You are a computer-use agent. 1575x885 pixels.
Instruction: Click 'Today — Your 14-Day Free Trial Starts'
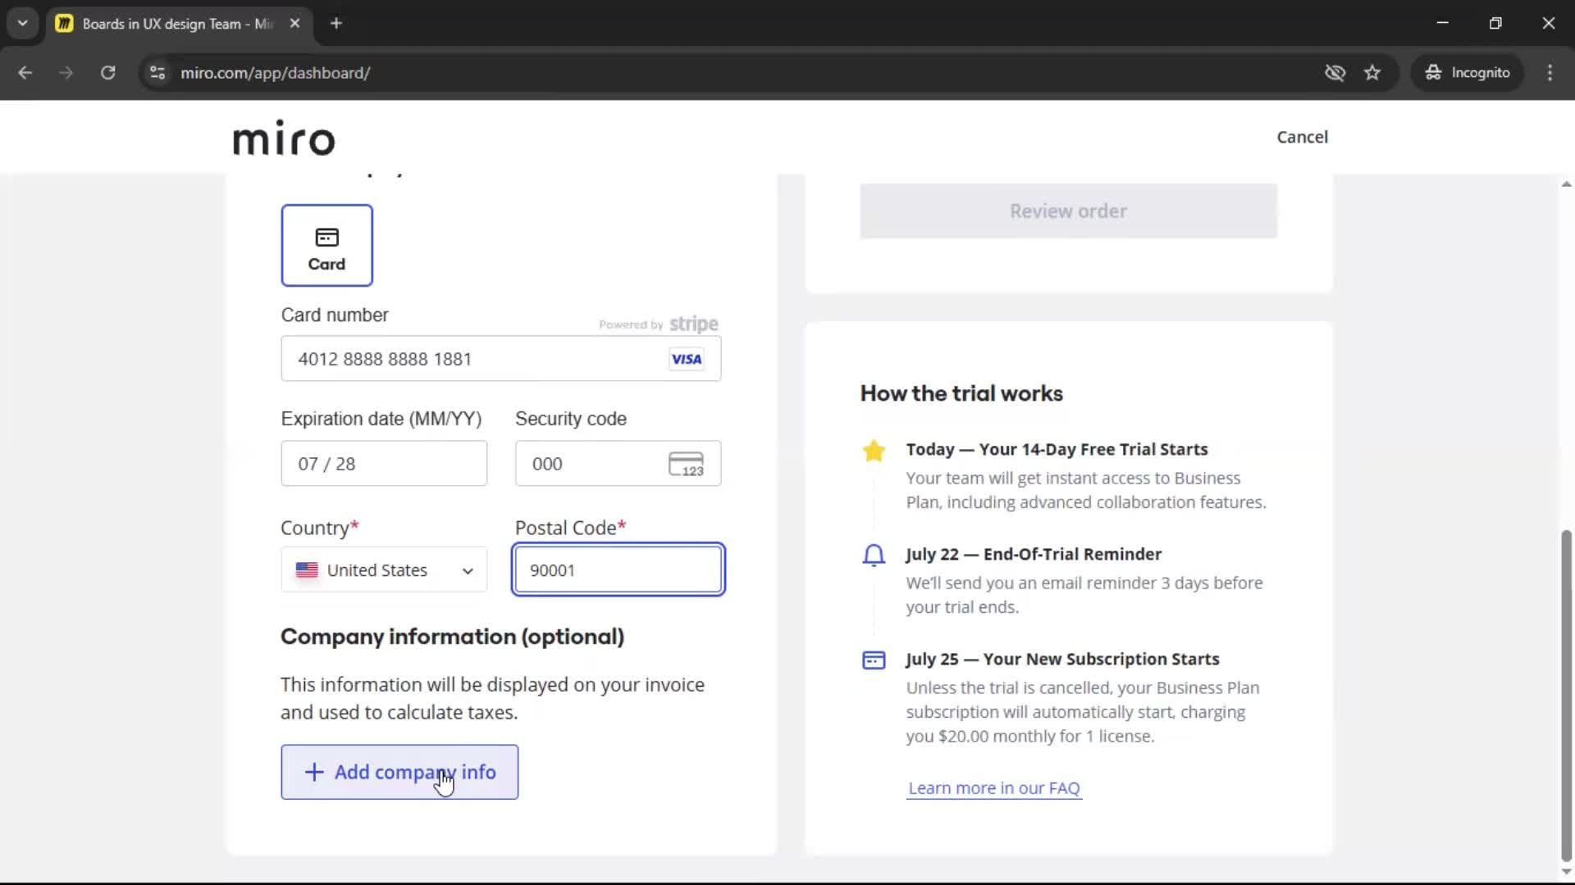pyautogui.click(x=1057, y=450)
